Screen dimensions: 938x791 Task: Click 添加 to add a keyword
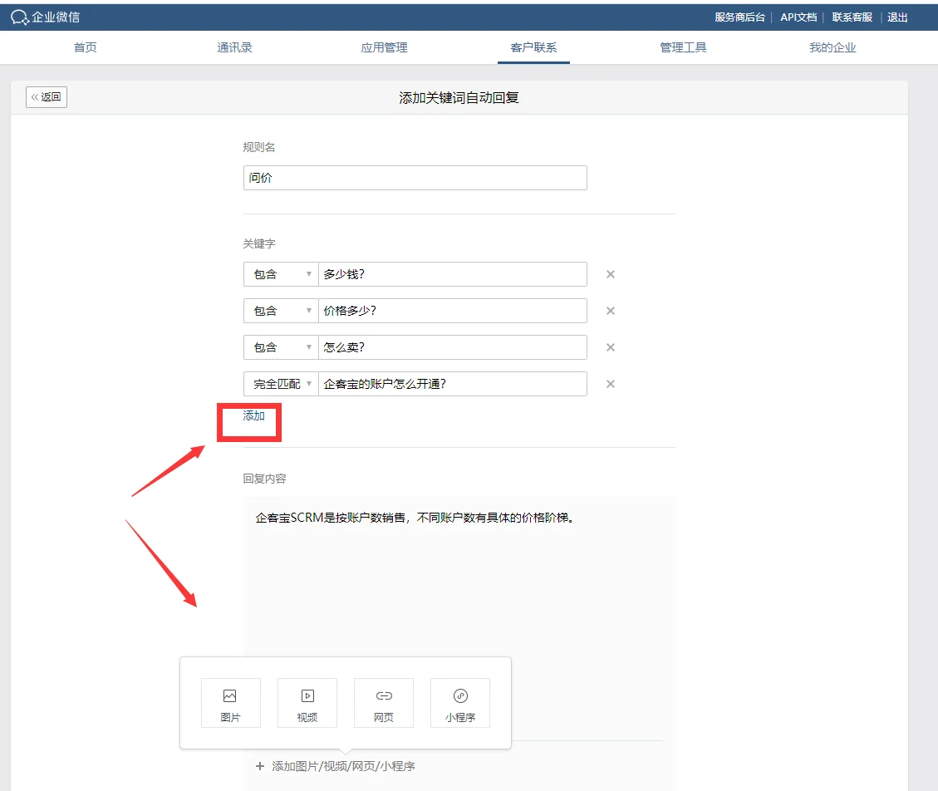pos(253,415)
